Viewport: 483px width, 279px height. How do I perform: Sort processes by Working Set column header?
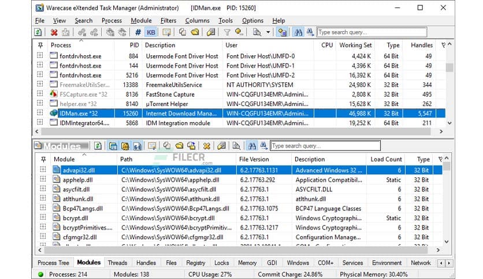click(x=355, y=45)
